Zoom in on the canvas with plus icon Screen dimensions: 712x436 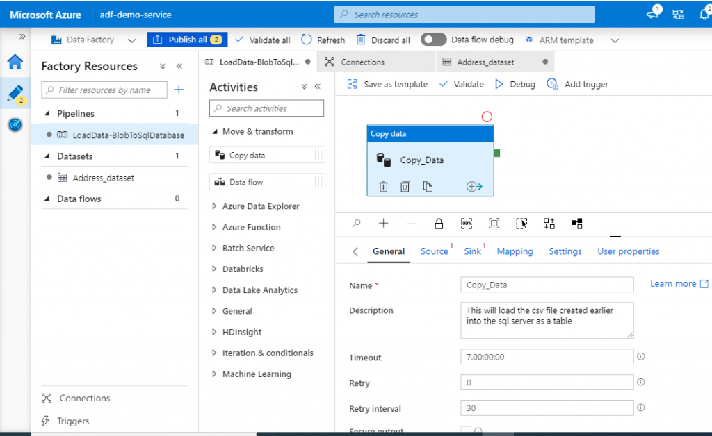(384, 223)
